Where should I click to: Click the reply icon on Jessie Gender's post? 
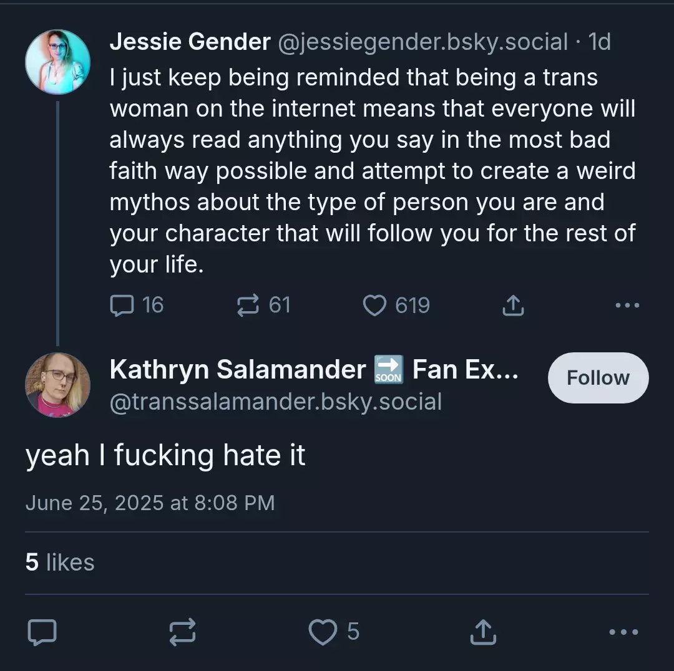coord(122,306)
